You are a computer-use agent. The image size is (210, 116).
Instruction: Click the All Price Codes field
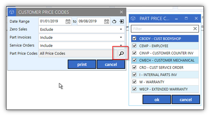pos(78,53)
